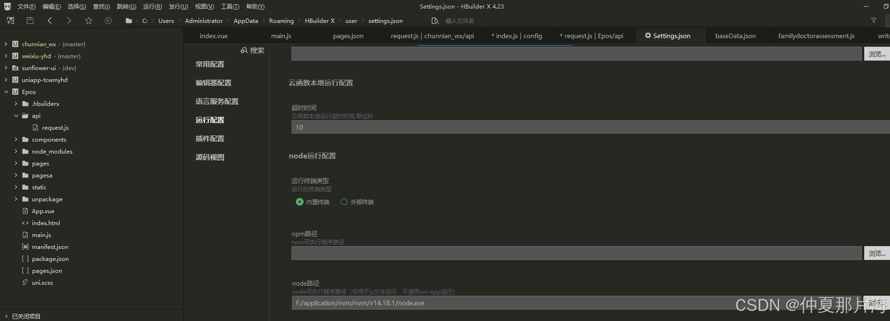
Task: Open the 运行(R) menu
Action: 152,7
